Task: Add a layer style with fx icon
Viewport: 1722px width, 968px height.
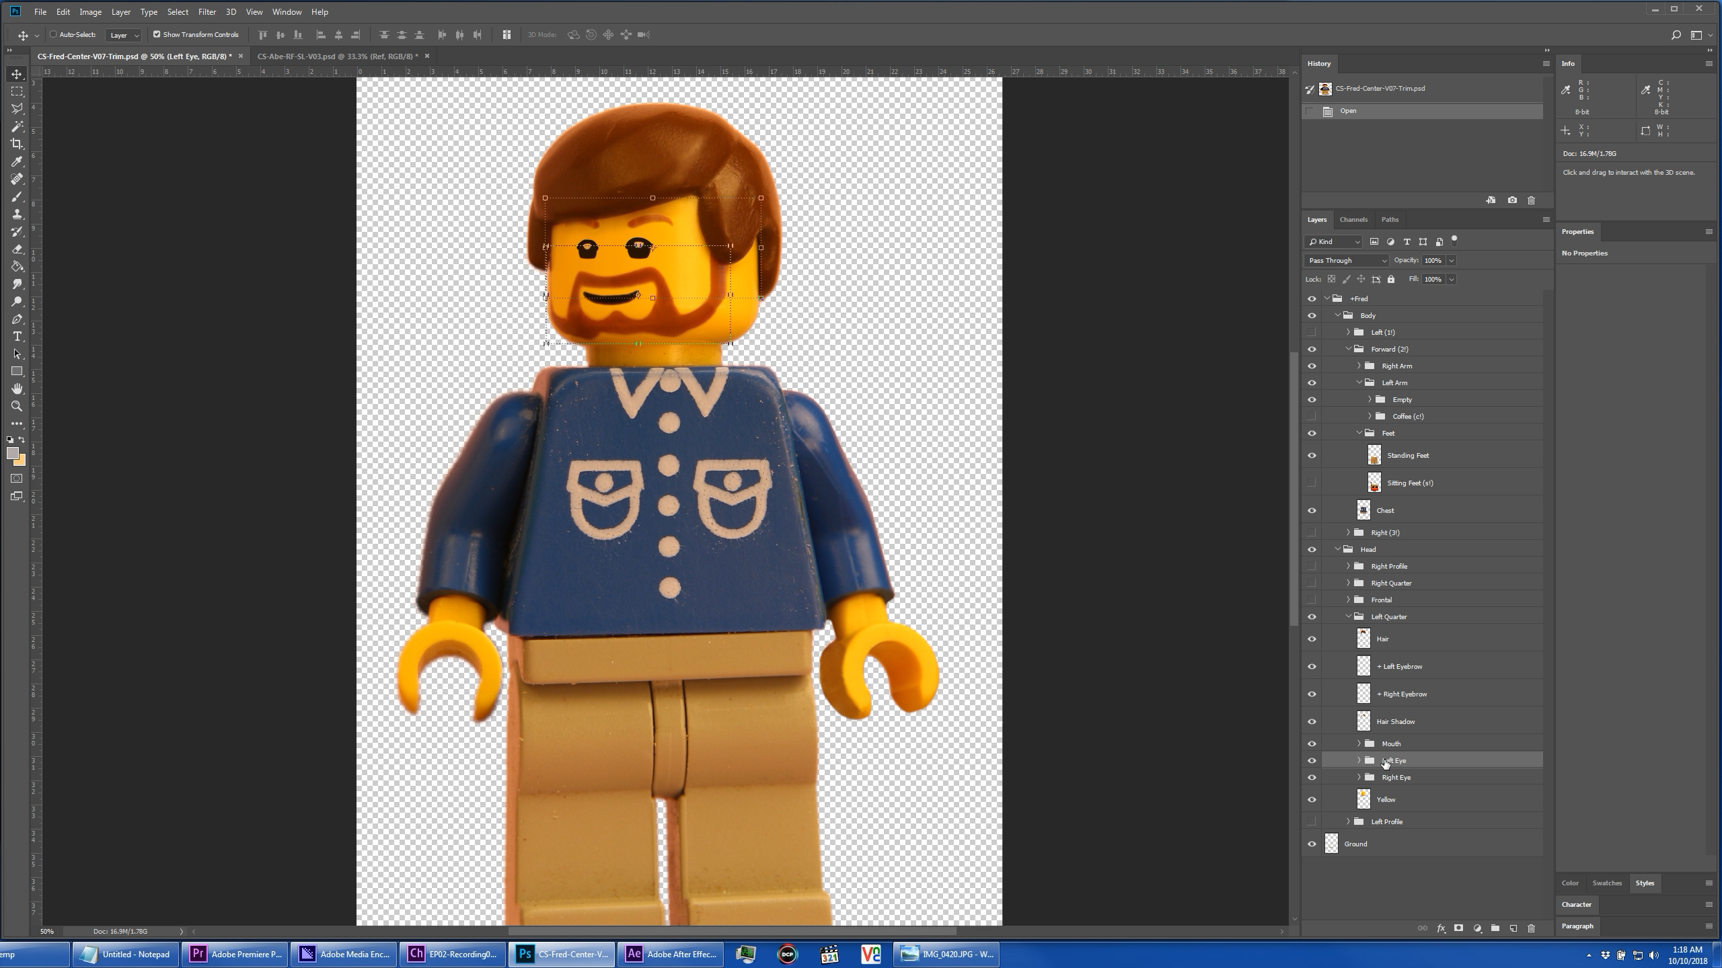Action: pyautogui.click(x=1441, y=928)
